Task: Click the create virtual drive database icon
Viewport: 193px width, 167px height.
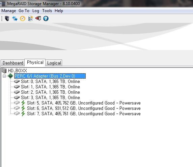Action: (30, 18)
